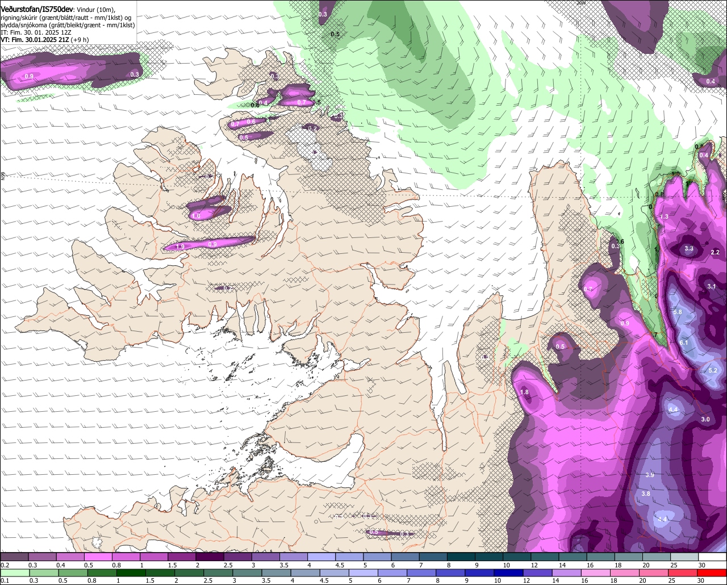Screen dimensions: 727x585
Task: Select the 1.9 value label on the map
Action: pos(180,246)
